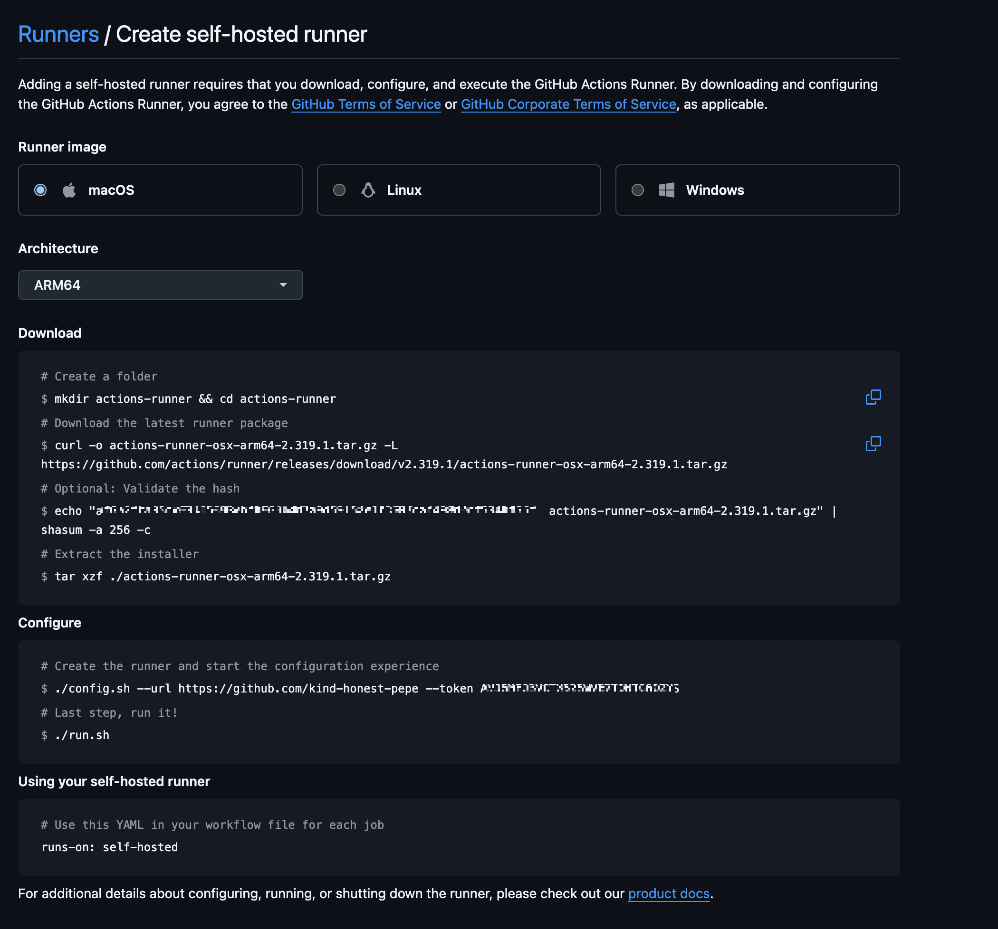Click the ./run.sh command line

pyautogui.click(x=82, y=735)
